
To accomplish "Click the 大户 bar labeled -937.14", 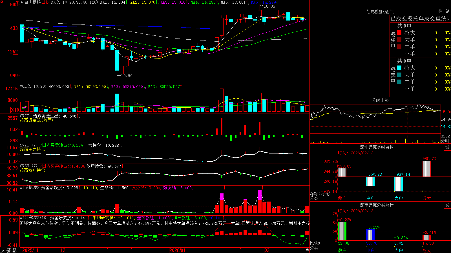I will click(399, 184).
